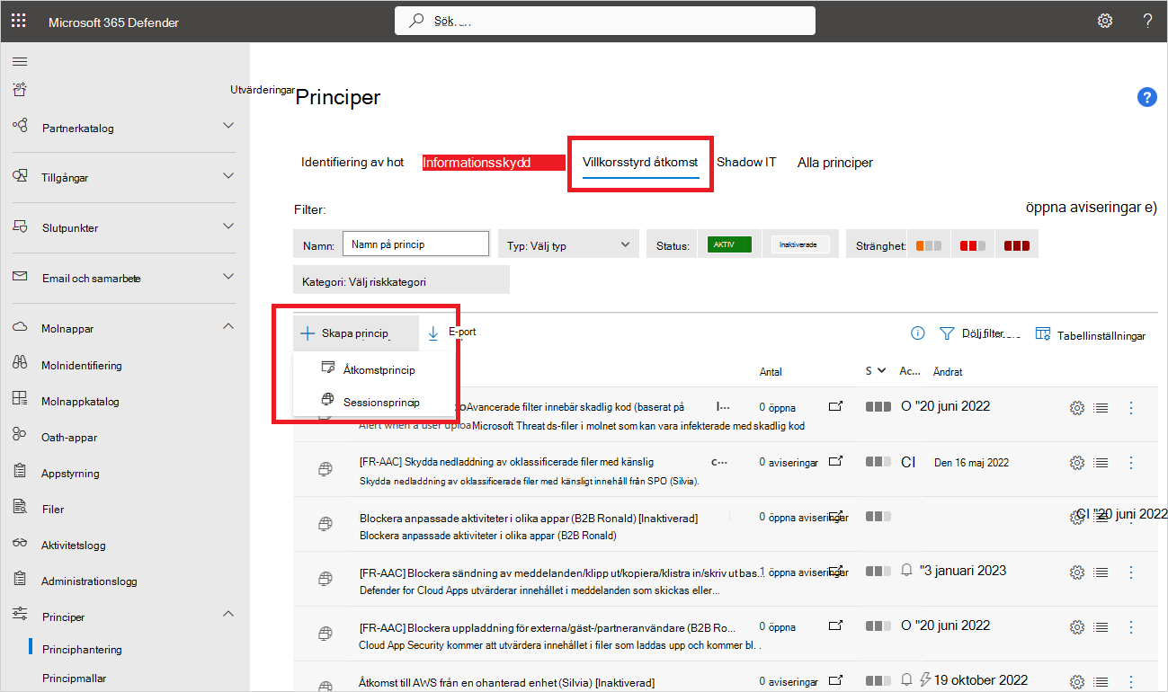This screenshot has height=692, width=1168.
Task: Open settings gear for 19 oktober 2022 row
Action: [1076, 681]
